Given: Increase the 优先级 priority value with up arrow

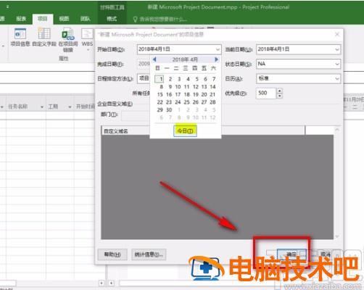Looking at the screenshot, I should tap(280, 91).
